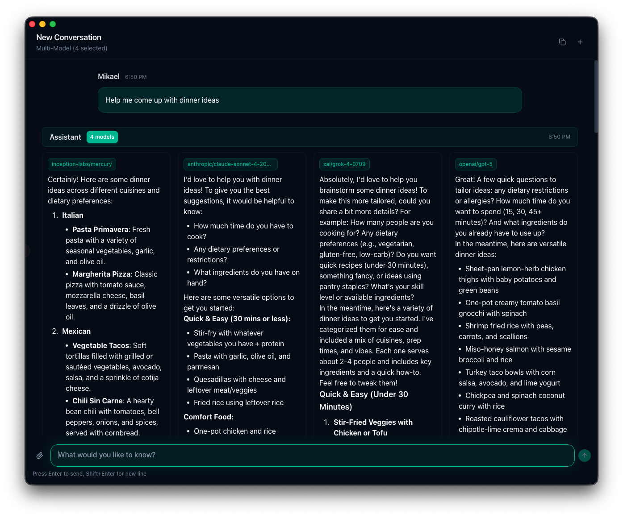
Task: Click the copy conversation icon
Action: click(562, 41)
